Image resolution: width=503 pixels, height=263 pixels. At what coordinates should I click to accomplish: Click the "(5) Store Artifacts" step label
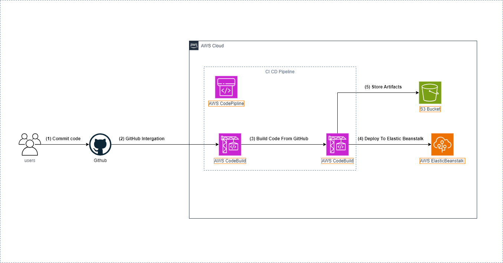pos(383,87)
